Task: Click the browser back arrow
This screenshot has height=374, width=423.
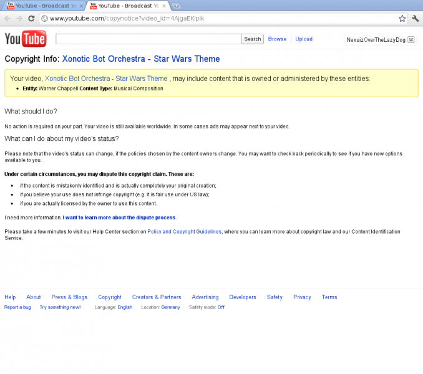Action: [7, 18]
